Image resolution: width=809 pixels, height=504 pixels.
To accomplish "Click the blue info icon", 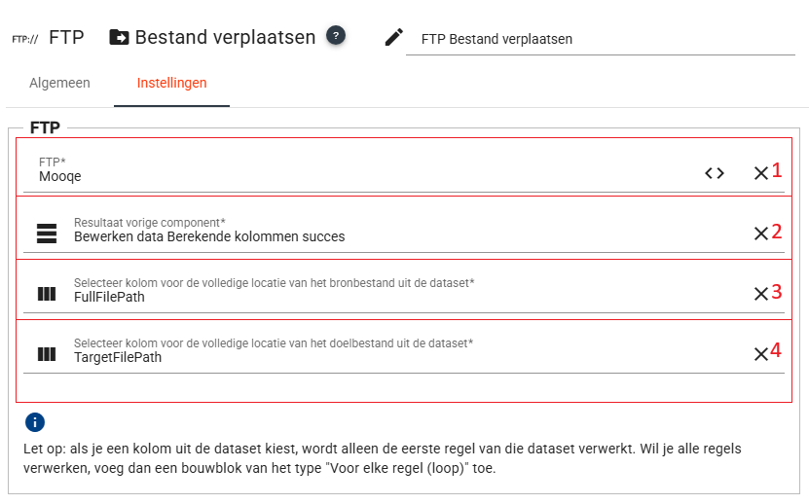I will pyautogui.click(x=35, y=421).
